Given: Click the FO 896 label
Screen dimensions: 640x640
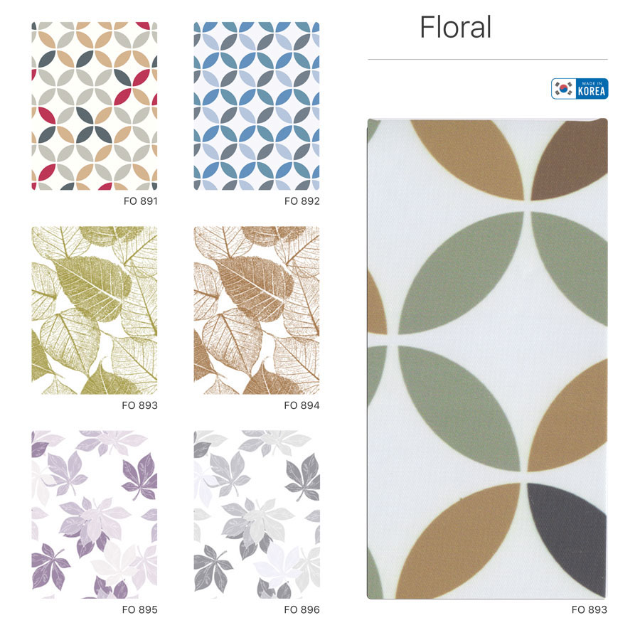Looking at the screenshot, I should pyautogui.click(x=302, y=609).
